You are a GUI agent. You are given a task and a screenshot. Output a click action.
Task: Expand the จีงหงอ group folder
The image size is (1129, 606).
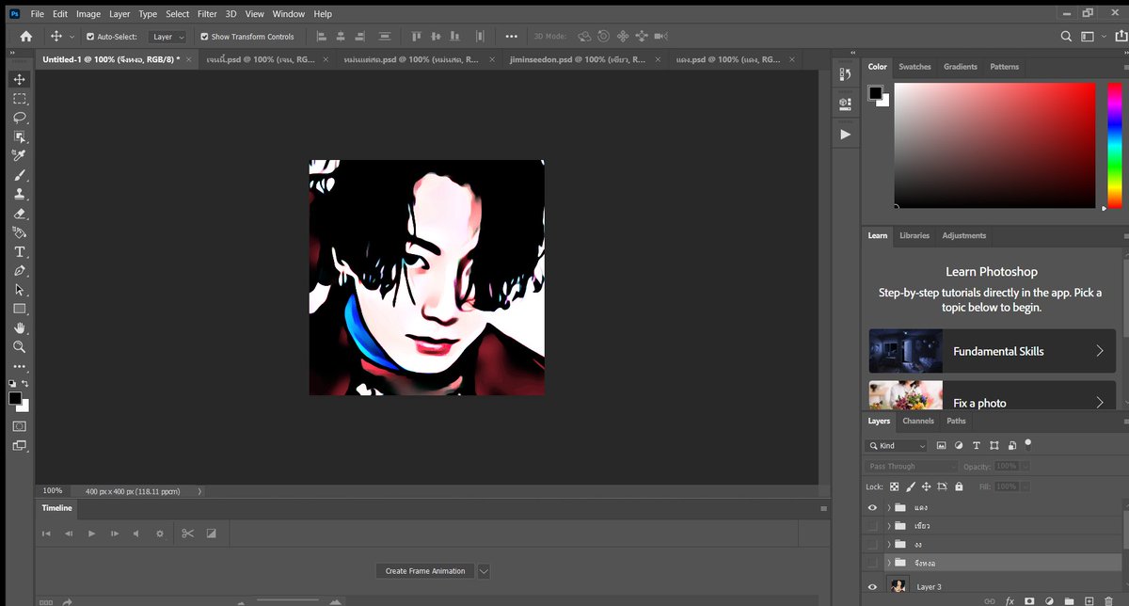[888, 564]
